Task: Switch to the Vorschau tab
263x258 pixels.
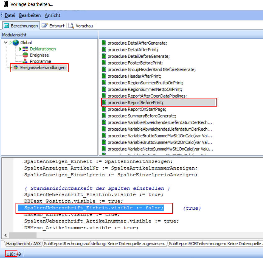Action: (x=81, y=26)
